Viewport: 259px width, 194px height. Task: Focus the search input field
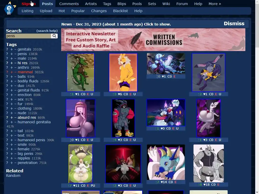click(28, 36)
